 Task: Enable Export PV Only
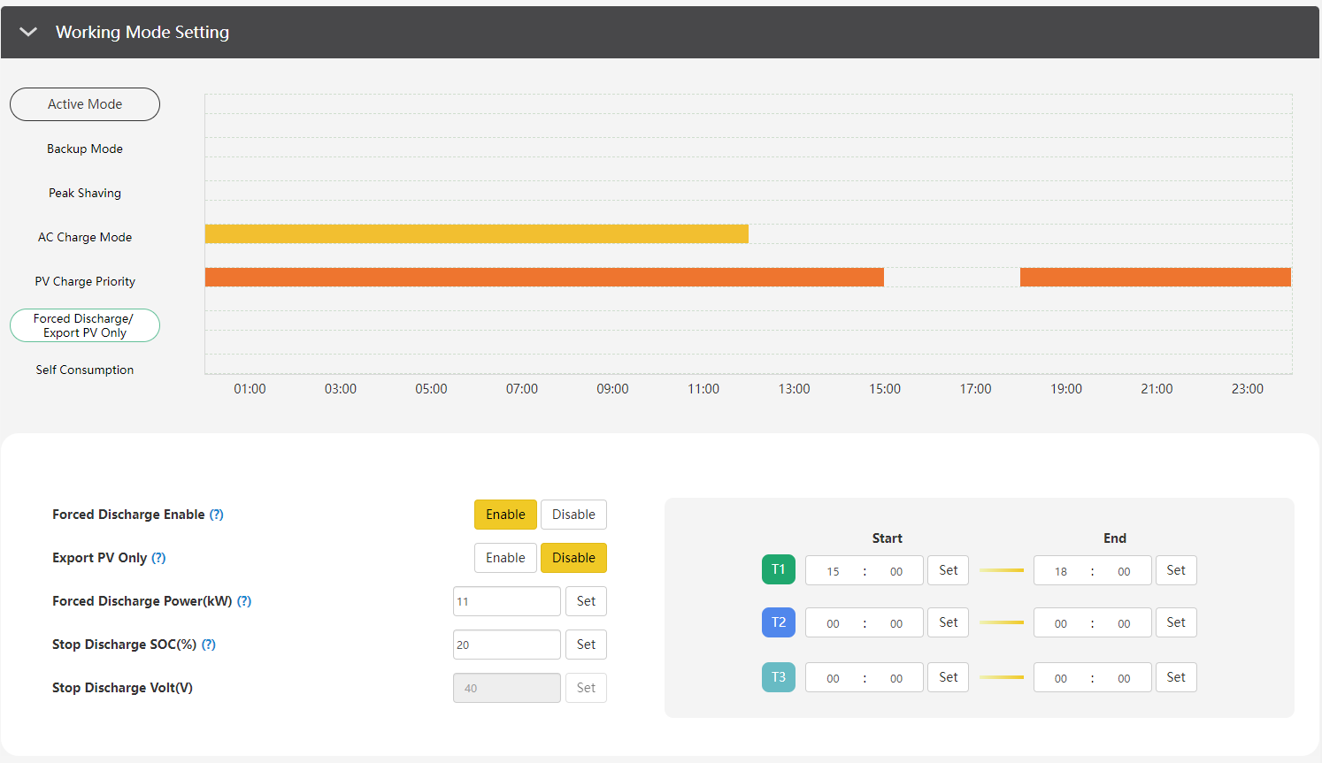click(505, 558)
